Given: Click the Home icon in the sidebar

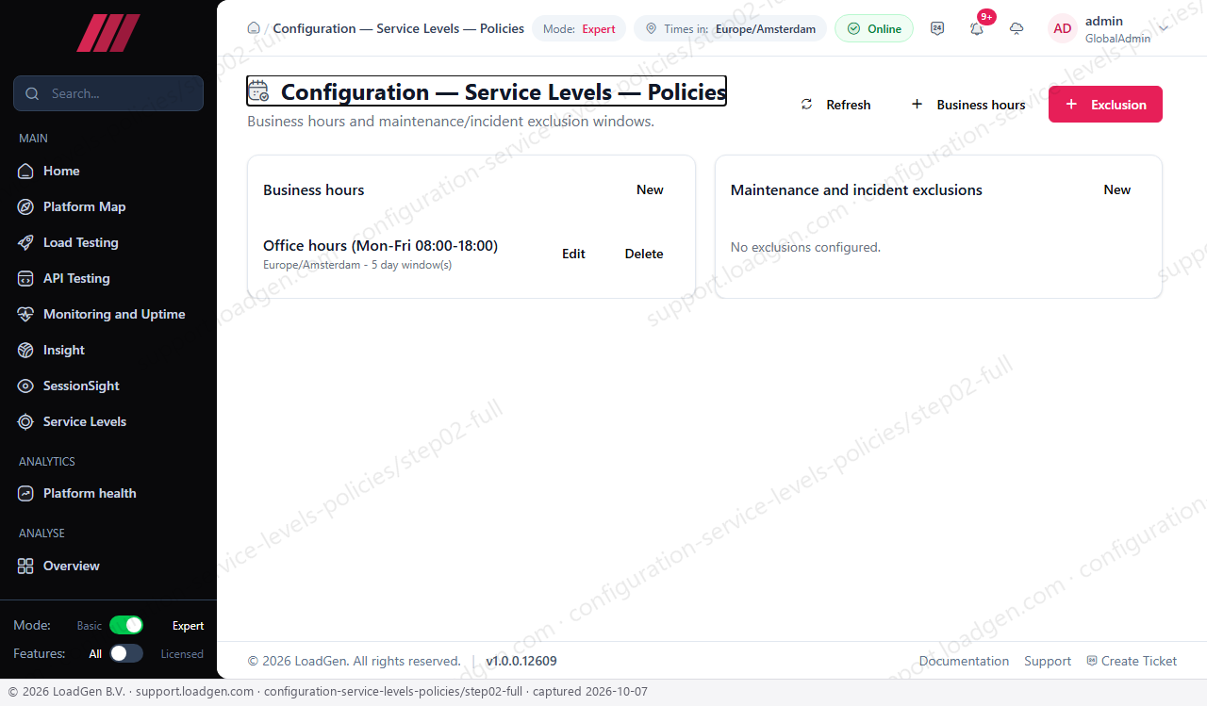Looking at the screenshot, I should coord(25,171).
